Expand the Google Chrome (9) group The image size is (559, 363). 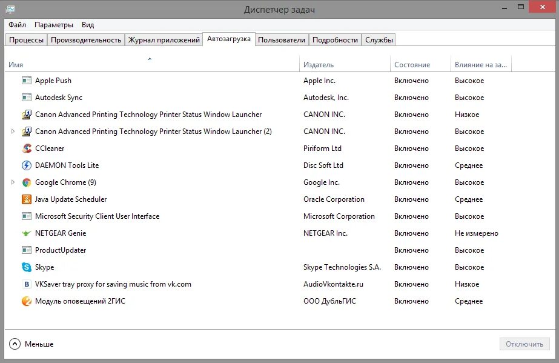[x=13, y=182]
